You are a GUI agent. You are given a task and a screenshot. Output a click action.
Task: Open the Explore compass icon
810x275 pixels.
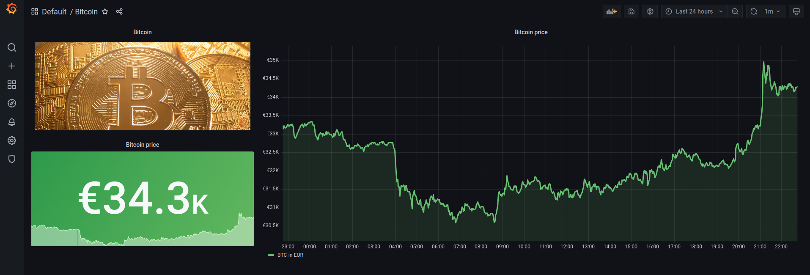[x=12, y=103]
